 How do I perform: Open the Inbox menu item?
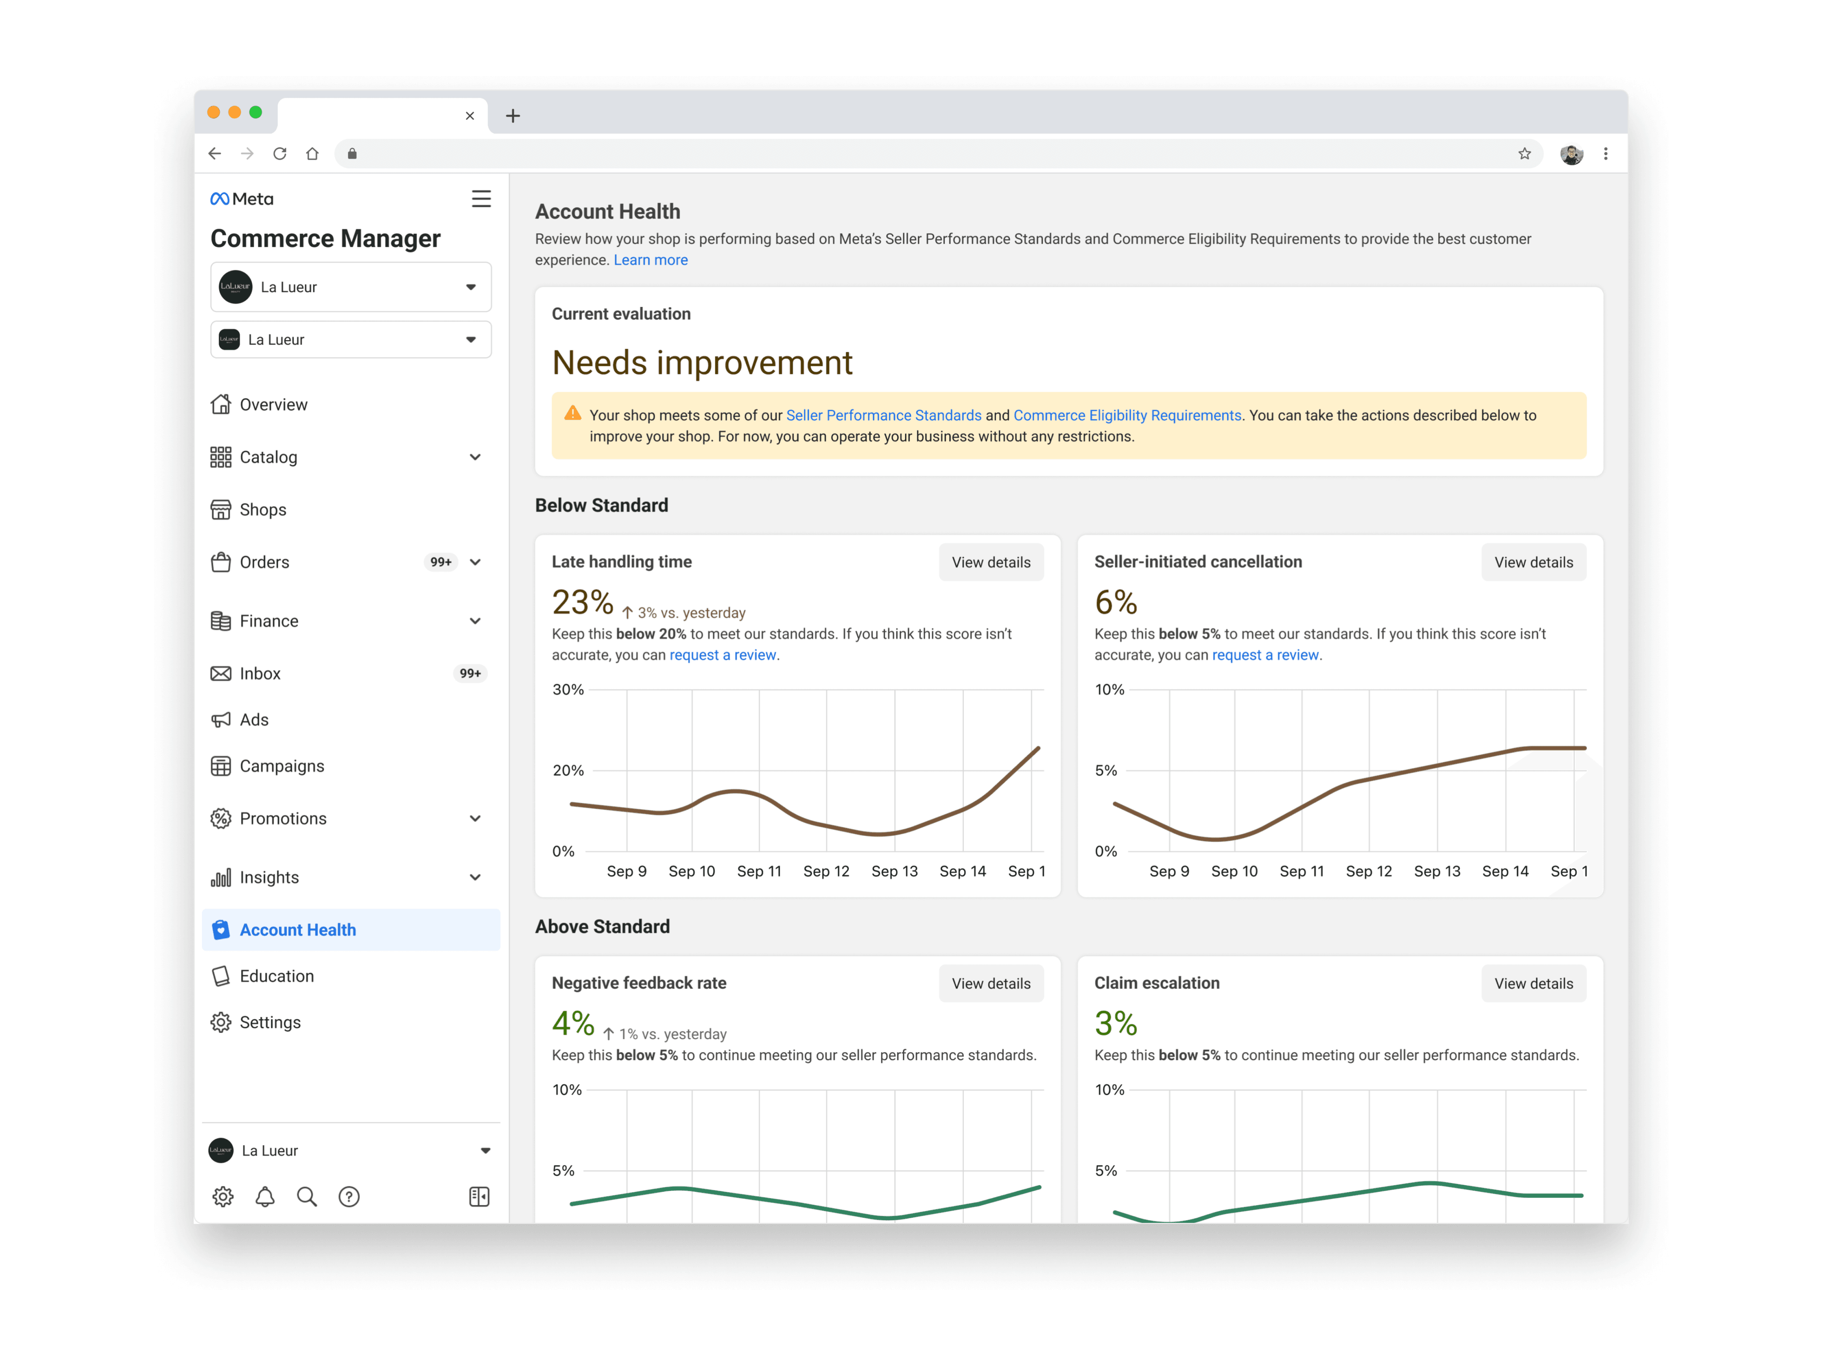pyautogui.click(x=351, y=674)
